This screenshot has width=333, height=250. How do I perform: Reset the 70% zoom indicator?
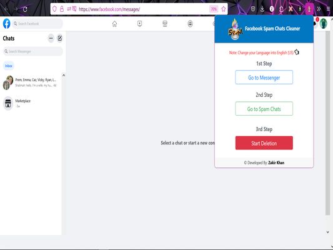point(214,9)
